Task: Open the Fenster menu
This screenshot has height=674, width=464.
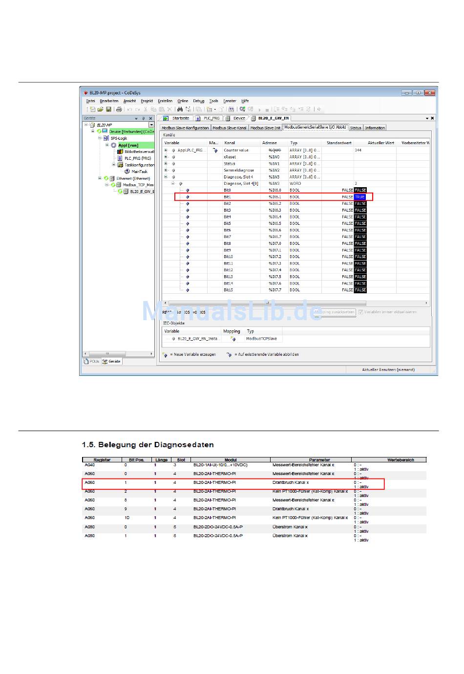Action: click(x=230, y=101)
